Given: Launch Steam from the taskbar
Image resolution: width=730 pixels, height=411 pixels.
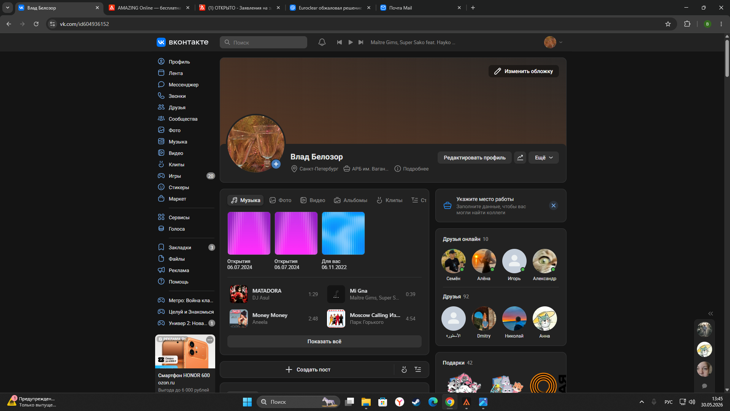Looking at the screenshot, I should tap(416, 402).
